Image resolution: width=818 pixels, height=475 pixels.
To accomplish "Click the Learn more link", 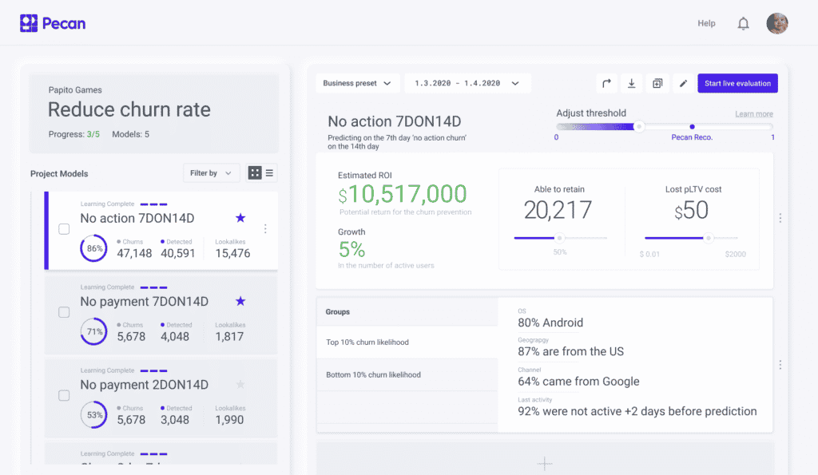I will tap(754, 114).
